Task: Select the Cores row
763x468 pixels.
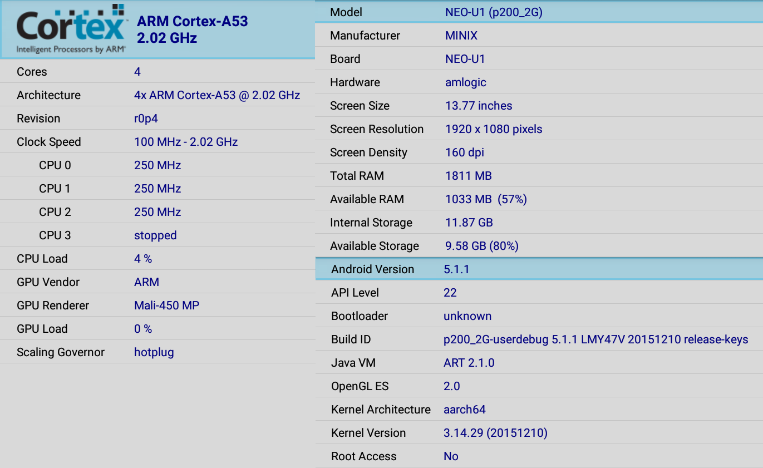Action: (157, 71)
